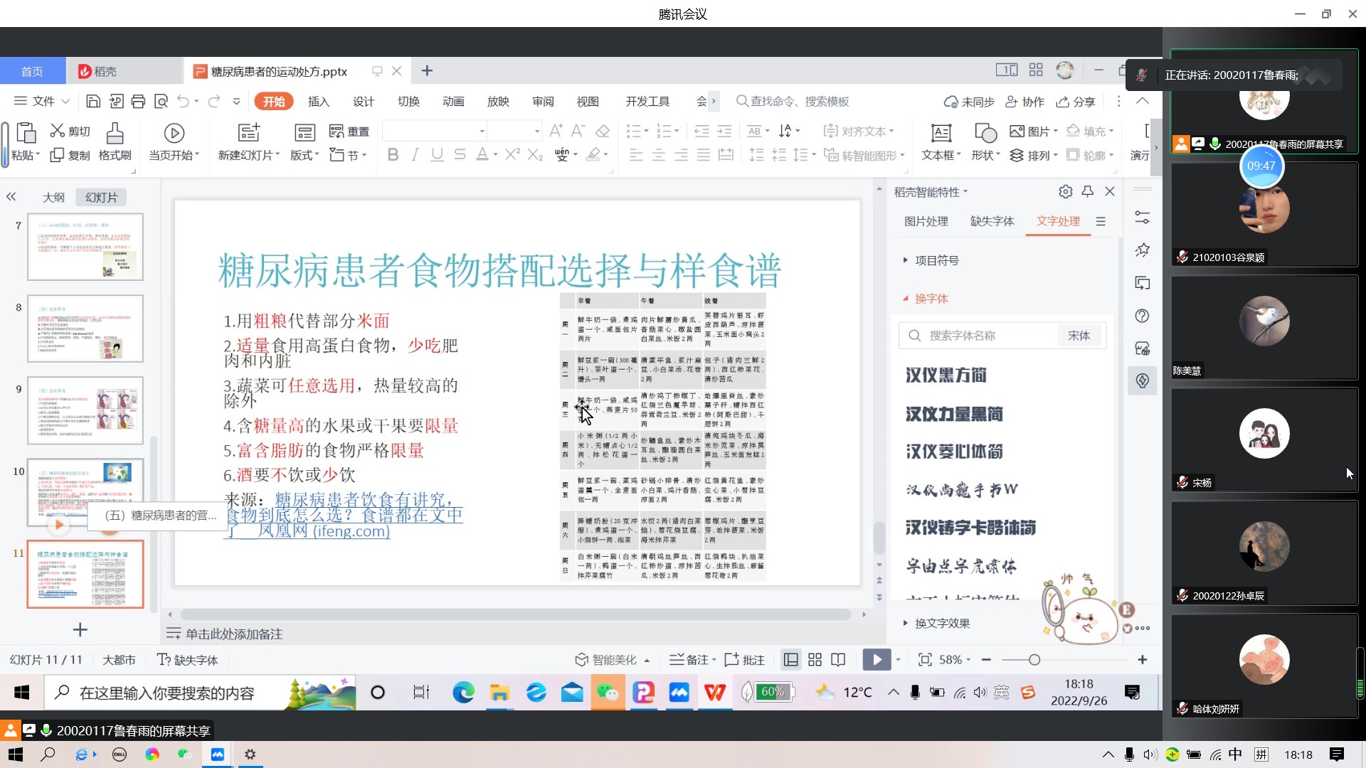This screenshot has width=1366, height=768.
Task: Open the 插入 ribbon tab
Action: [x=319, y=102]
